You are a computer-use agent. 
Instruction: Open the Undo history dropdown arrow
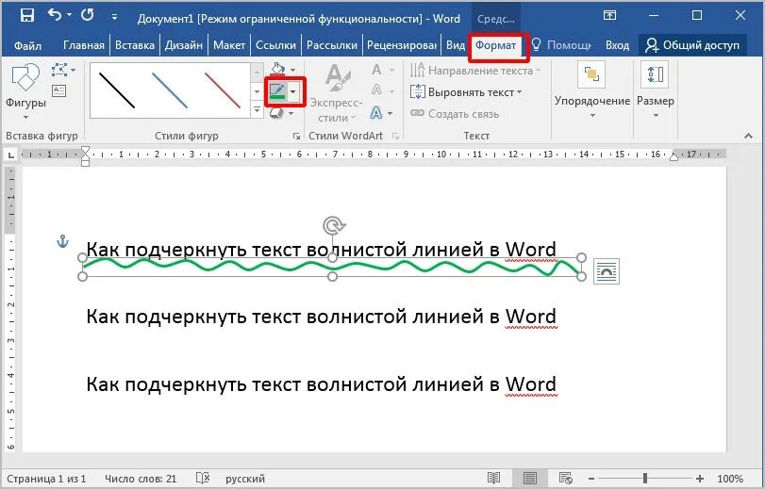click(x=69, y=15)
